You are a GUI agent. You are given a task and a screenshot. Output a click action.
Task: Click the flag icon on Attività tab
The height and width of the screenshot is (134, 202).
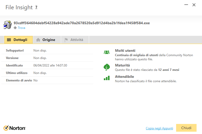66,40
